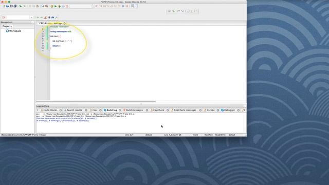
Task: Click the Open file toolbar icon
Action: (x=7, y=6)
